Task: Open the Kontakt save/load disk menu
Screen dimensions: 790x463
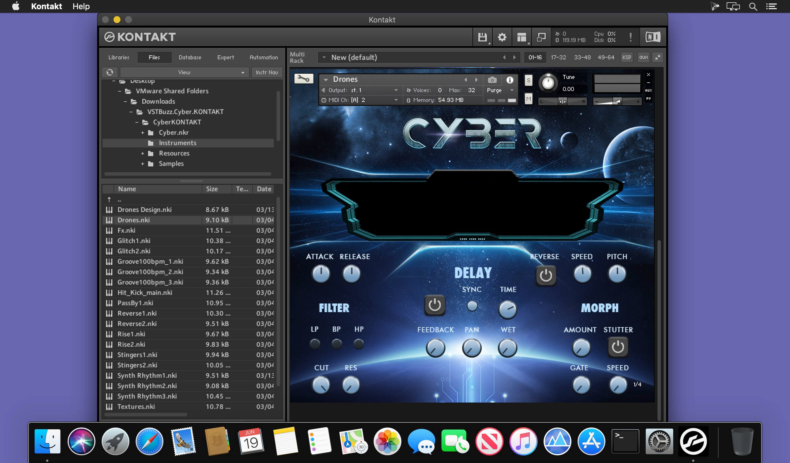Action: (483, 37)
